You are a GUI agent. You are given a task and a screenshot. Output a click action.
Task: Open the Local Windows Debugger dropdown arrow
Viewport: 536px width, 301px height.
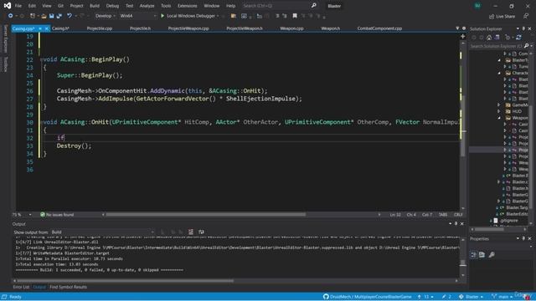[x=218, y=16]
